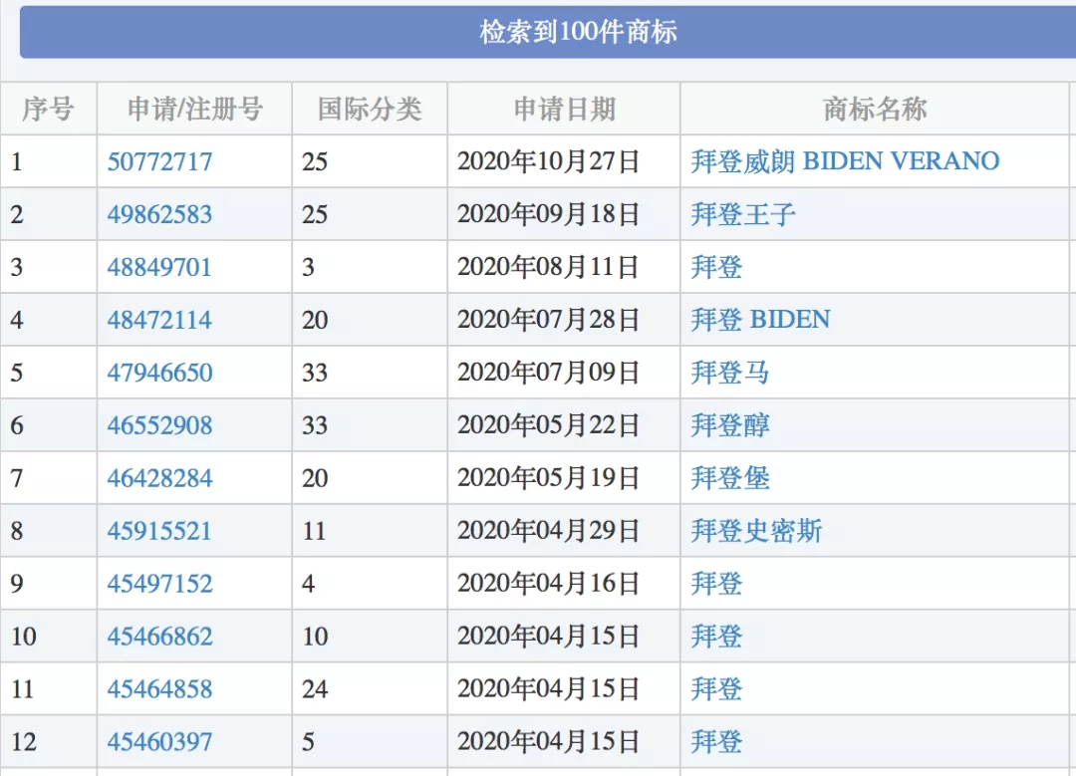Click class 4 in row 45497152
Screen dimensions: 1076x776
[x=308, y=584]
